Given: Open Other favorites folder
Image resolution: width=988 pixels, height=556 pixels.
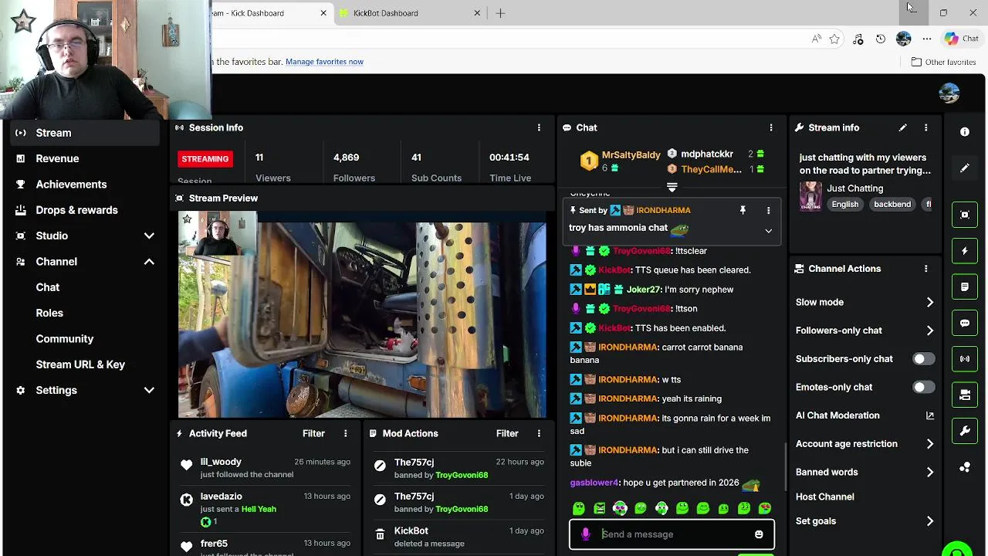Looking at the screenshot, I should point(943,62).
